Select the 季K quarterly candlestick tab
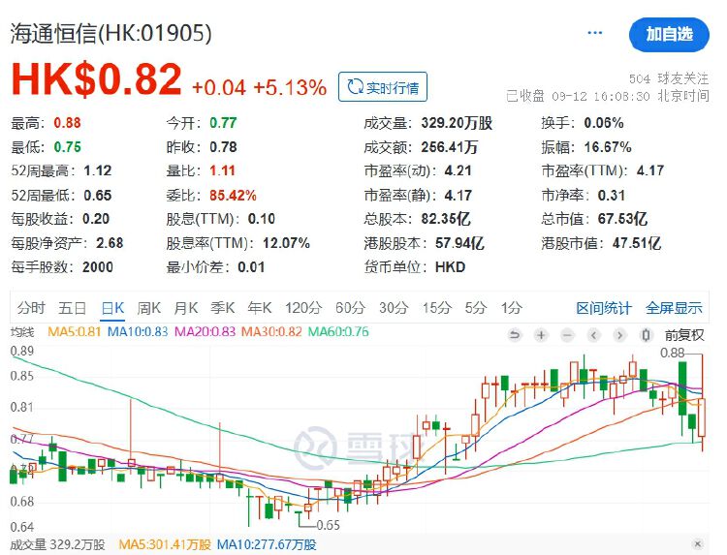The image size is (727, 555). (223, 308)
